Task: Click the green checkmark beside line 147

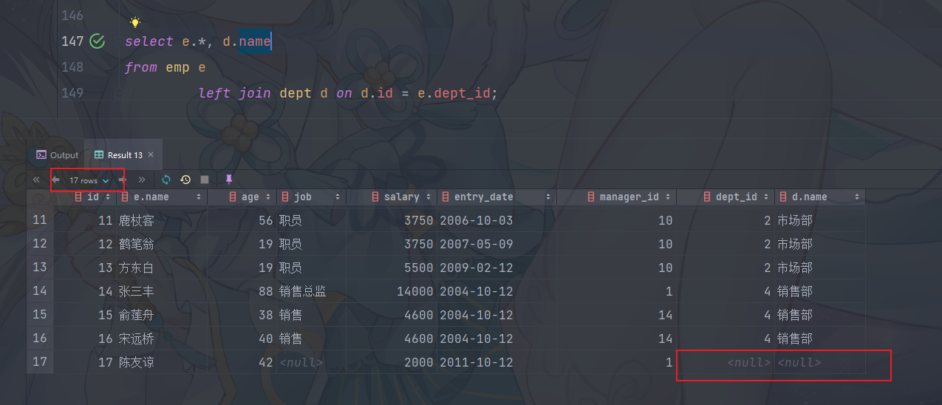Action: [97, 41]
